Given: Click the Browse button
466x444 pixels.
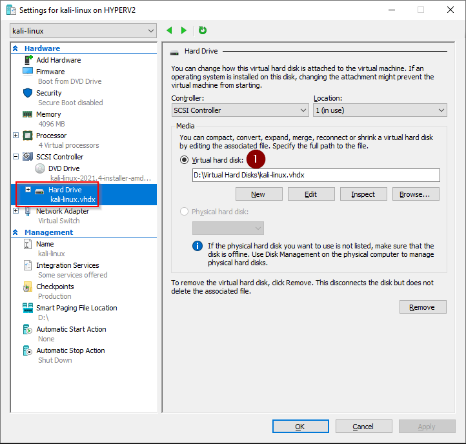Looking at the screenshot, I should 419,194.
